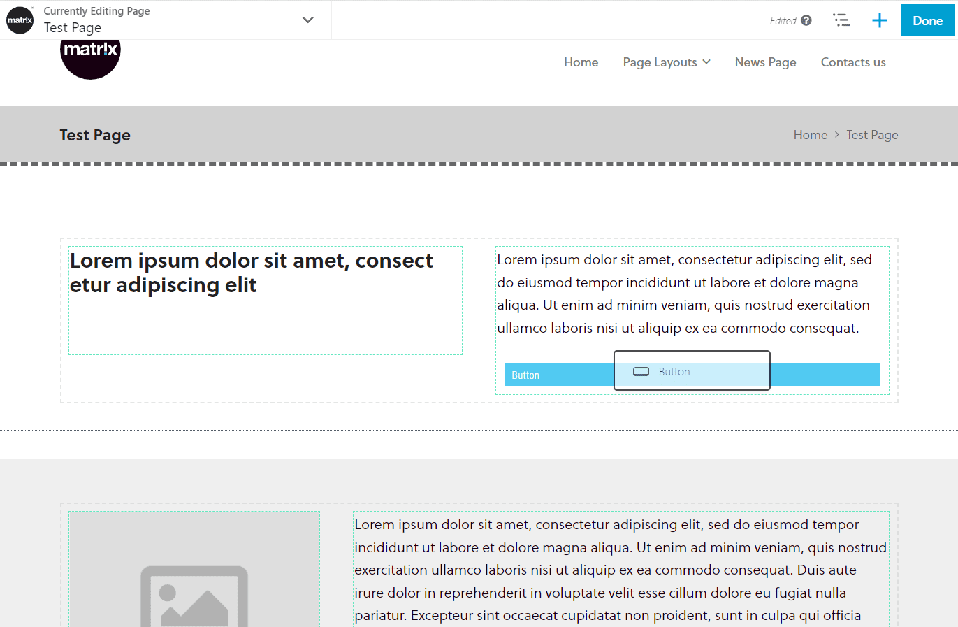958x627 pixels.
Task: Select the Test Page banner heading
Action: pyautogui.click(x=95, y=135)
